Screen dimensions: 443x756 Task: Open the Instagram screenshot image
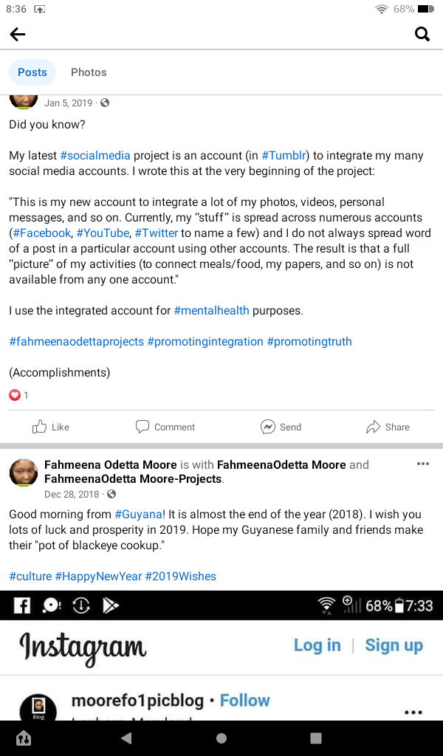click(x=221, y=664)
